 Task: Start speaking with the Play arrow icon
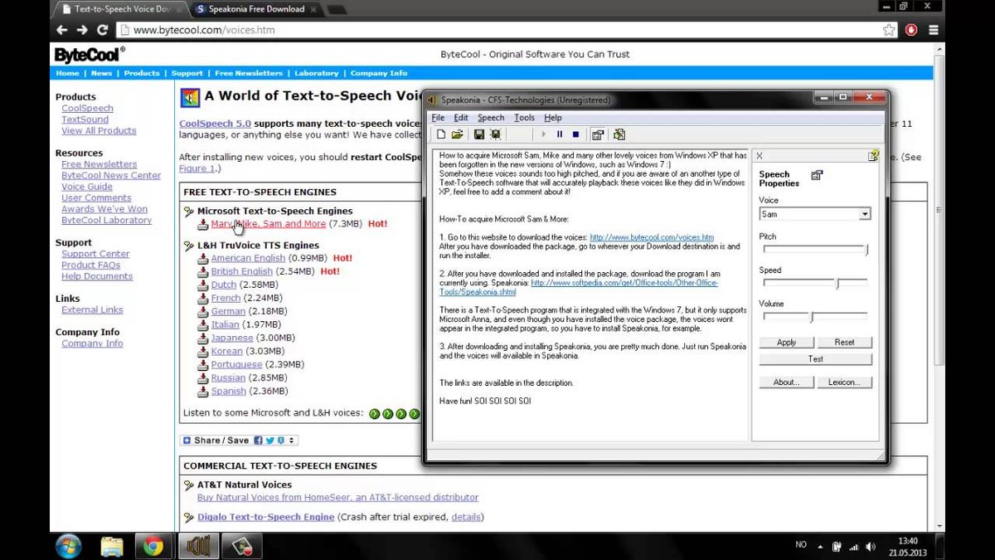click(x=544, y=134)
